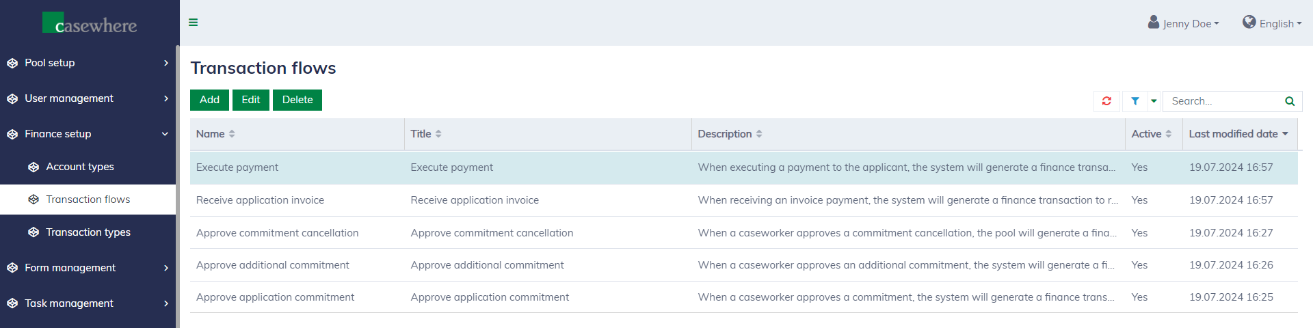1313x328 pixels.
Task: Select the Approve commitment cancellation row
Action: 277,233
